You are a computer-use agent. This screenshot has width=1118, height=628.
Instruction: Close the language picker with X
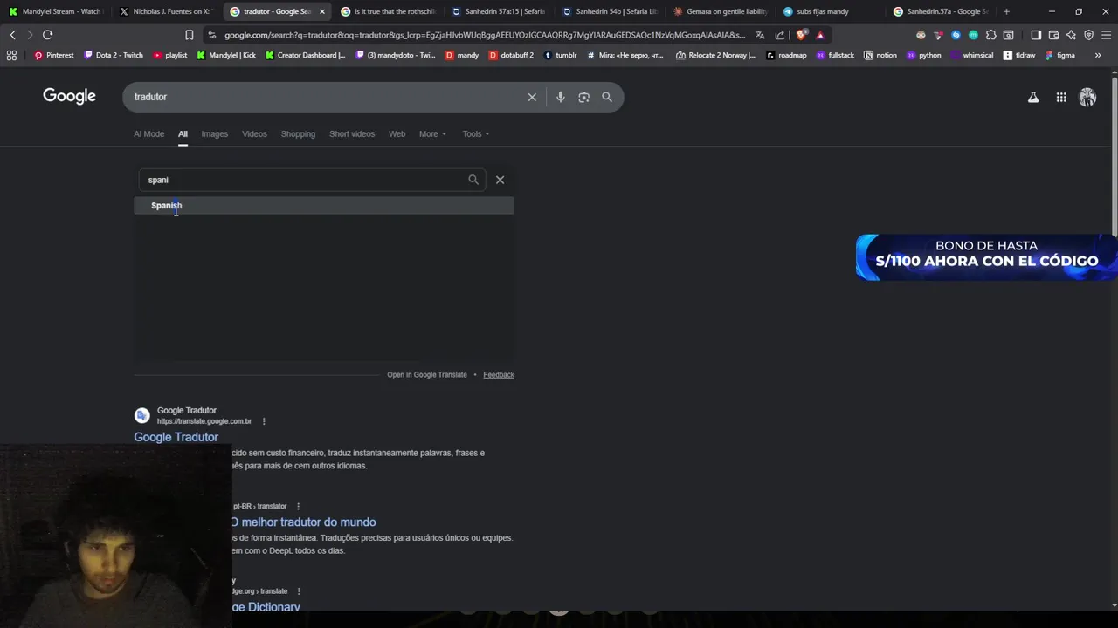(x=500, y=180)
